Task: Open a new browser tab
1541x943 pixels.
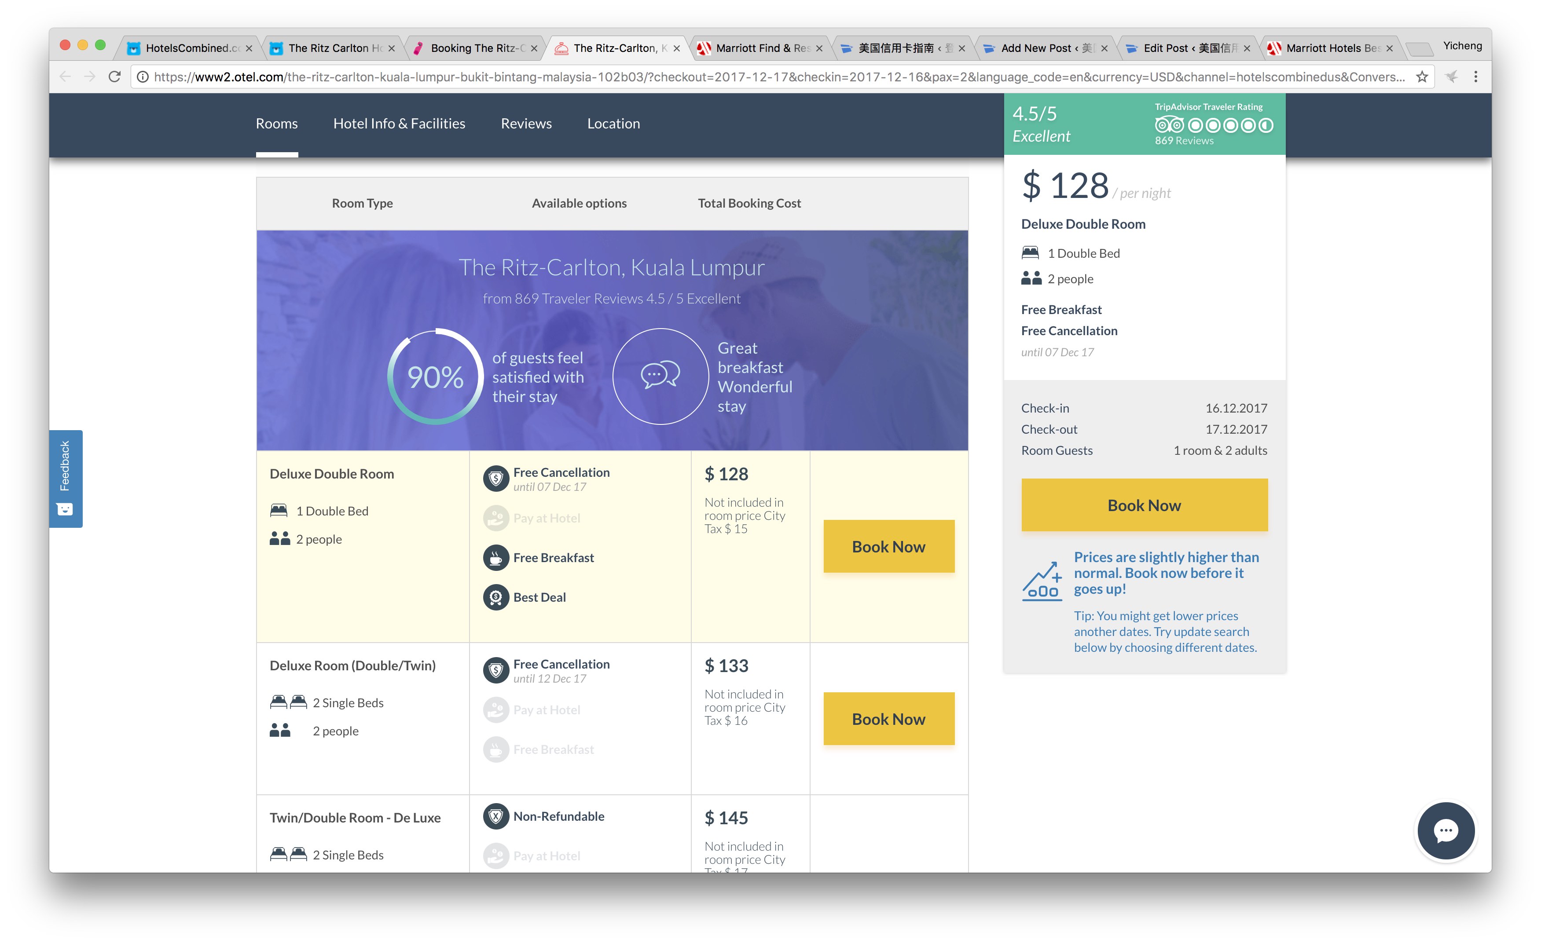Action: [1419, 49]
